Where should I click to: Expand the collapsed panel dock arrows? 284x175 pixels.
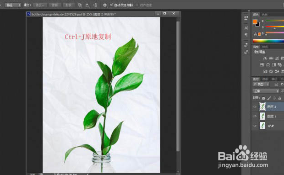coord(248,11)
